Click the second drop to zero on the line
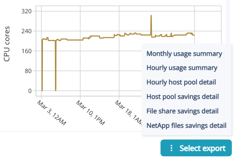The width and height of the screenshot is (240, 161). [56, 90]
